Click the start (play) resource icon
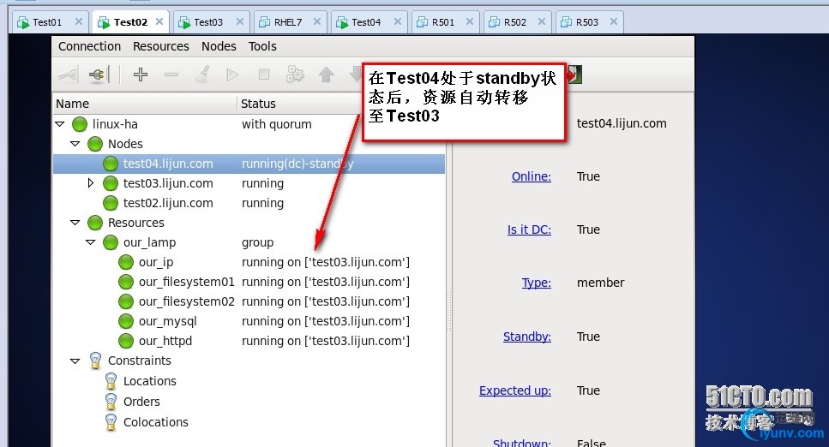The width and height of the screenshot is (829, 447). 232,74
